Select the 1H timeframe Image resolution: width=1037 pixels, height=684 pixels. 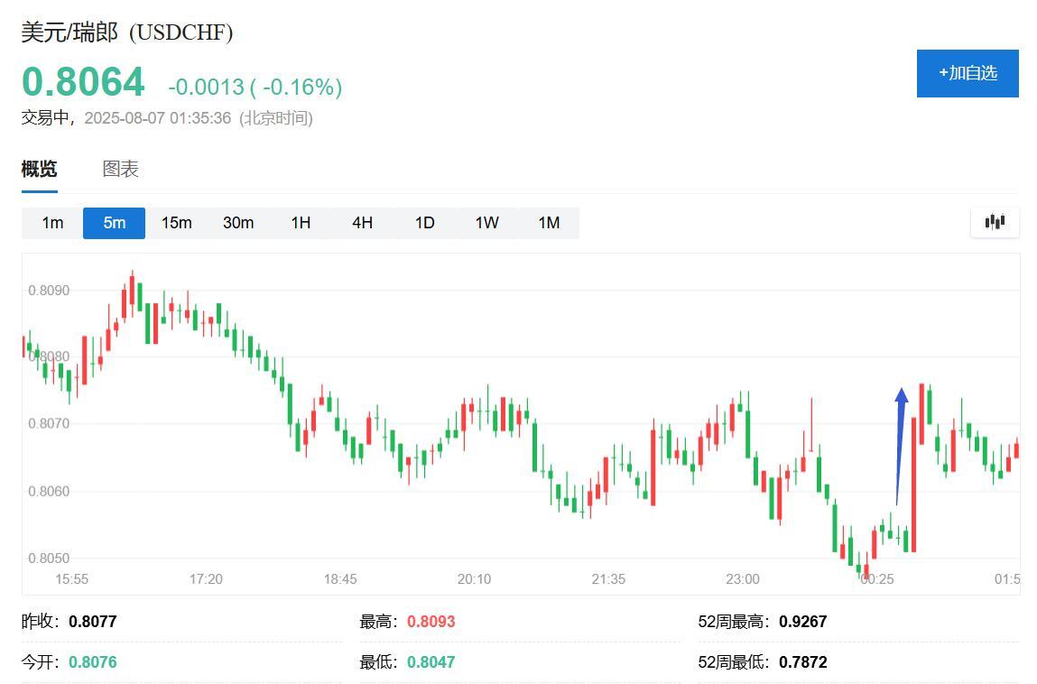(301, 223)
